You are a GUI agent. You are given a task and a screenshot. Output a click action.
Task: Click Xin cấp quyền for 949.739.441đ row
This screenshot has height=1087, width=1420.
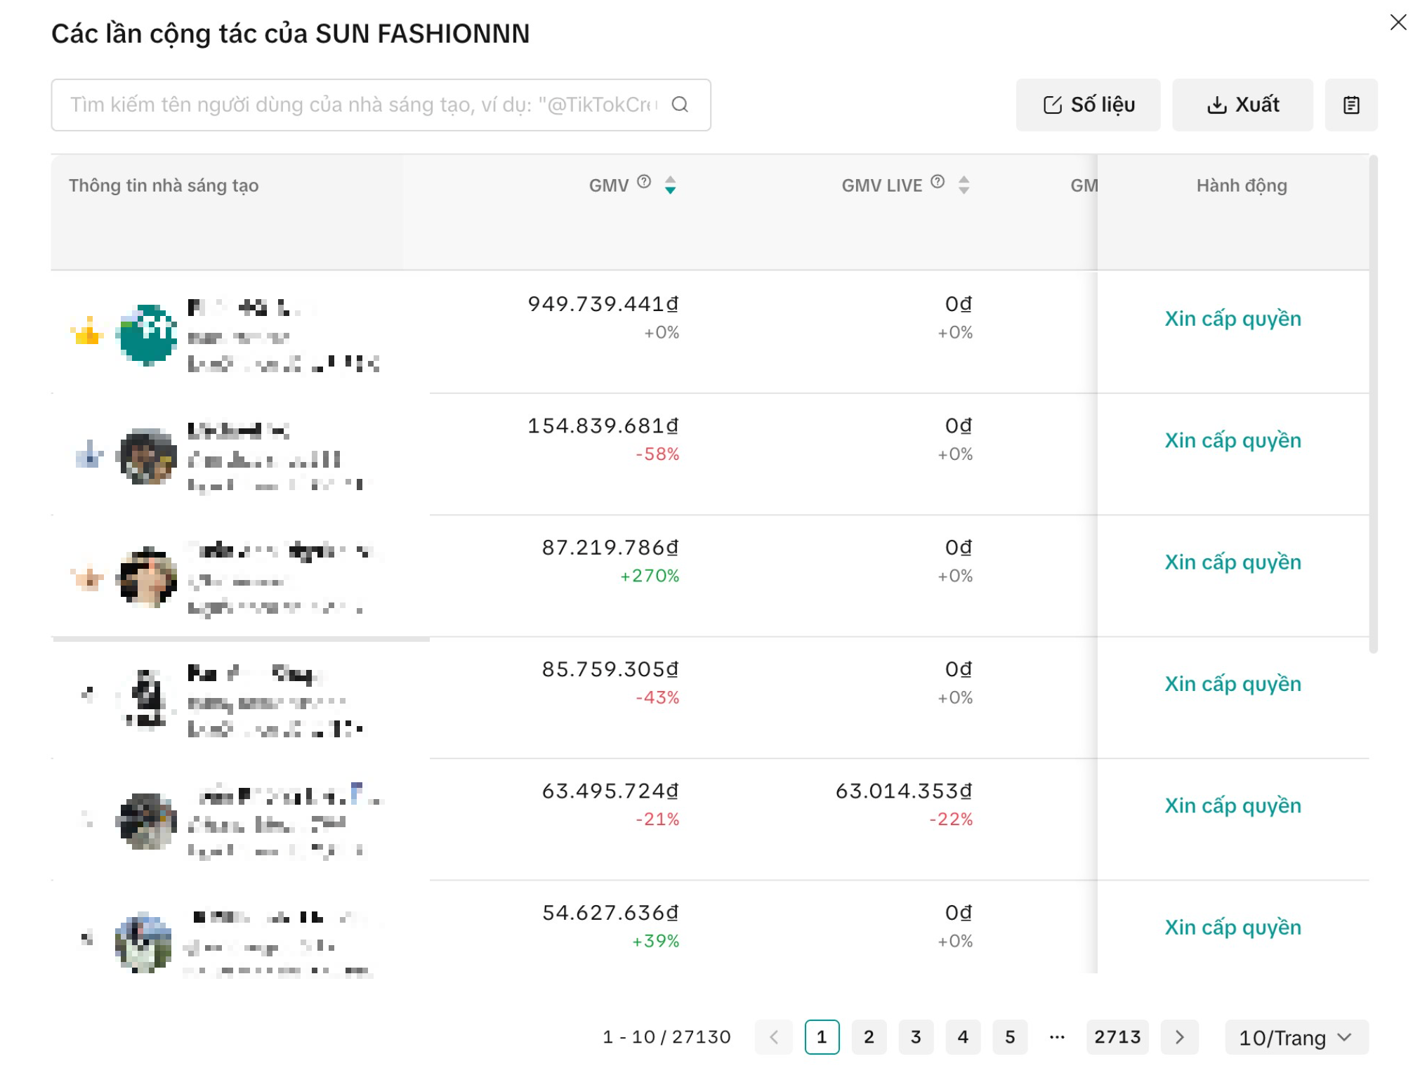[x=1232, y=319]
